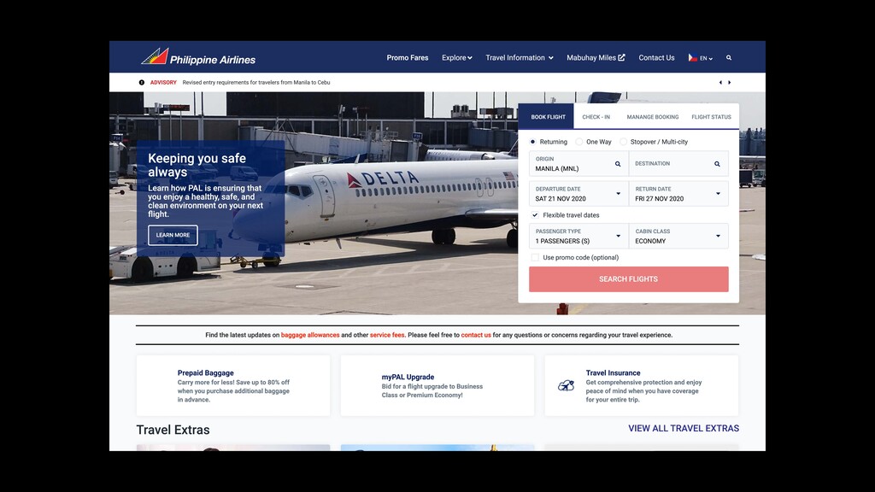875x492 pixels.
Task: Click the Learn More button
Action: [173, 235]
